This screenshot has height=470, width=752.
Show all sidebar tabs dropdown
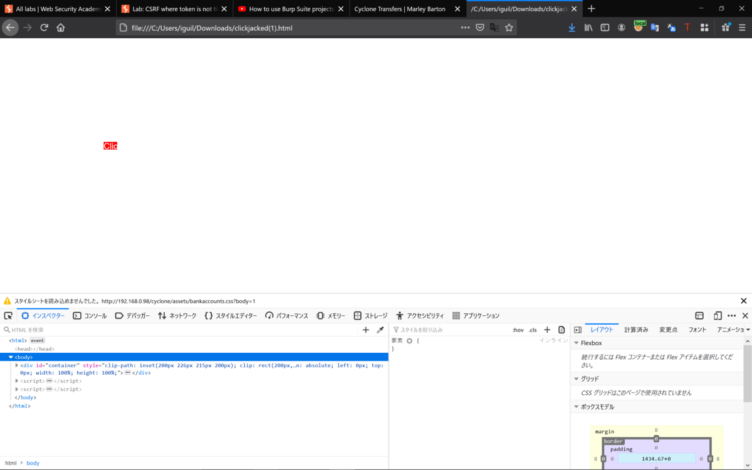point(748,330)
